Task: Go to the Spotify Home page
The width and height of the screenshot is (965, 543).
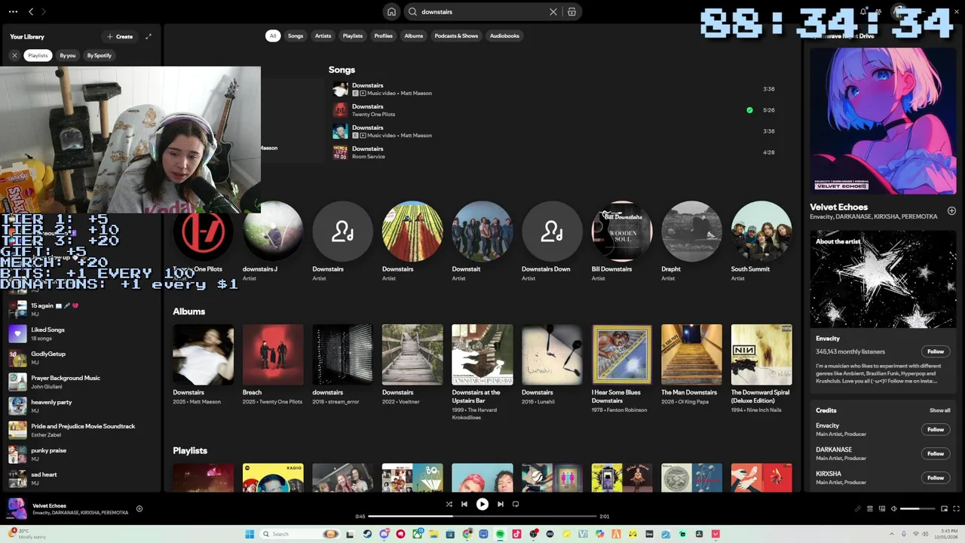Action: (391, 12)
